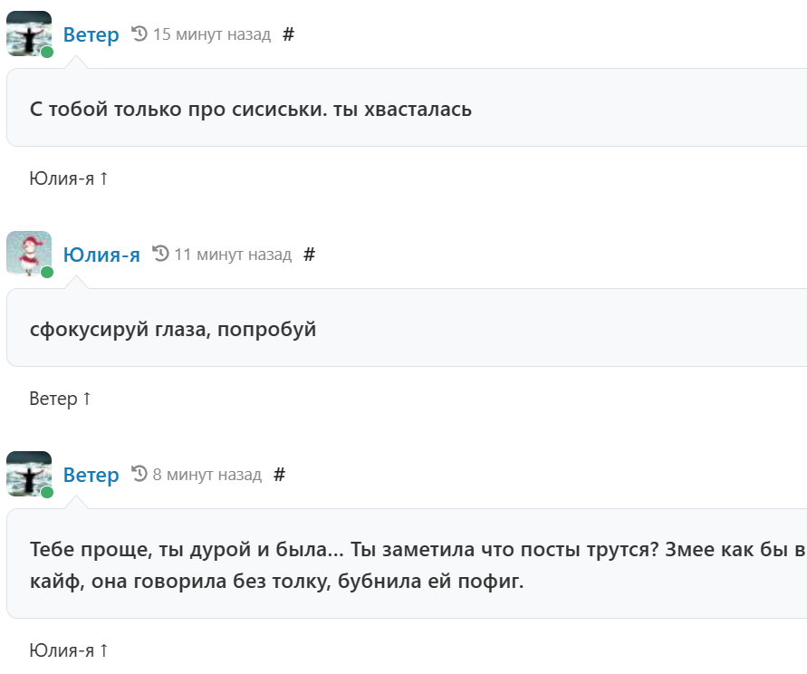The height and width of the screenshot is (674, 807).
Task: Click the timestamp 11 минут назад
Action: point(233,255)
